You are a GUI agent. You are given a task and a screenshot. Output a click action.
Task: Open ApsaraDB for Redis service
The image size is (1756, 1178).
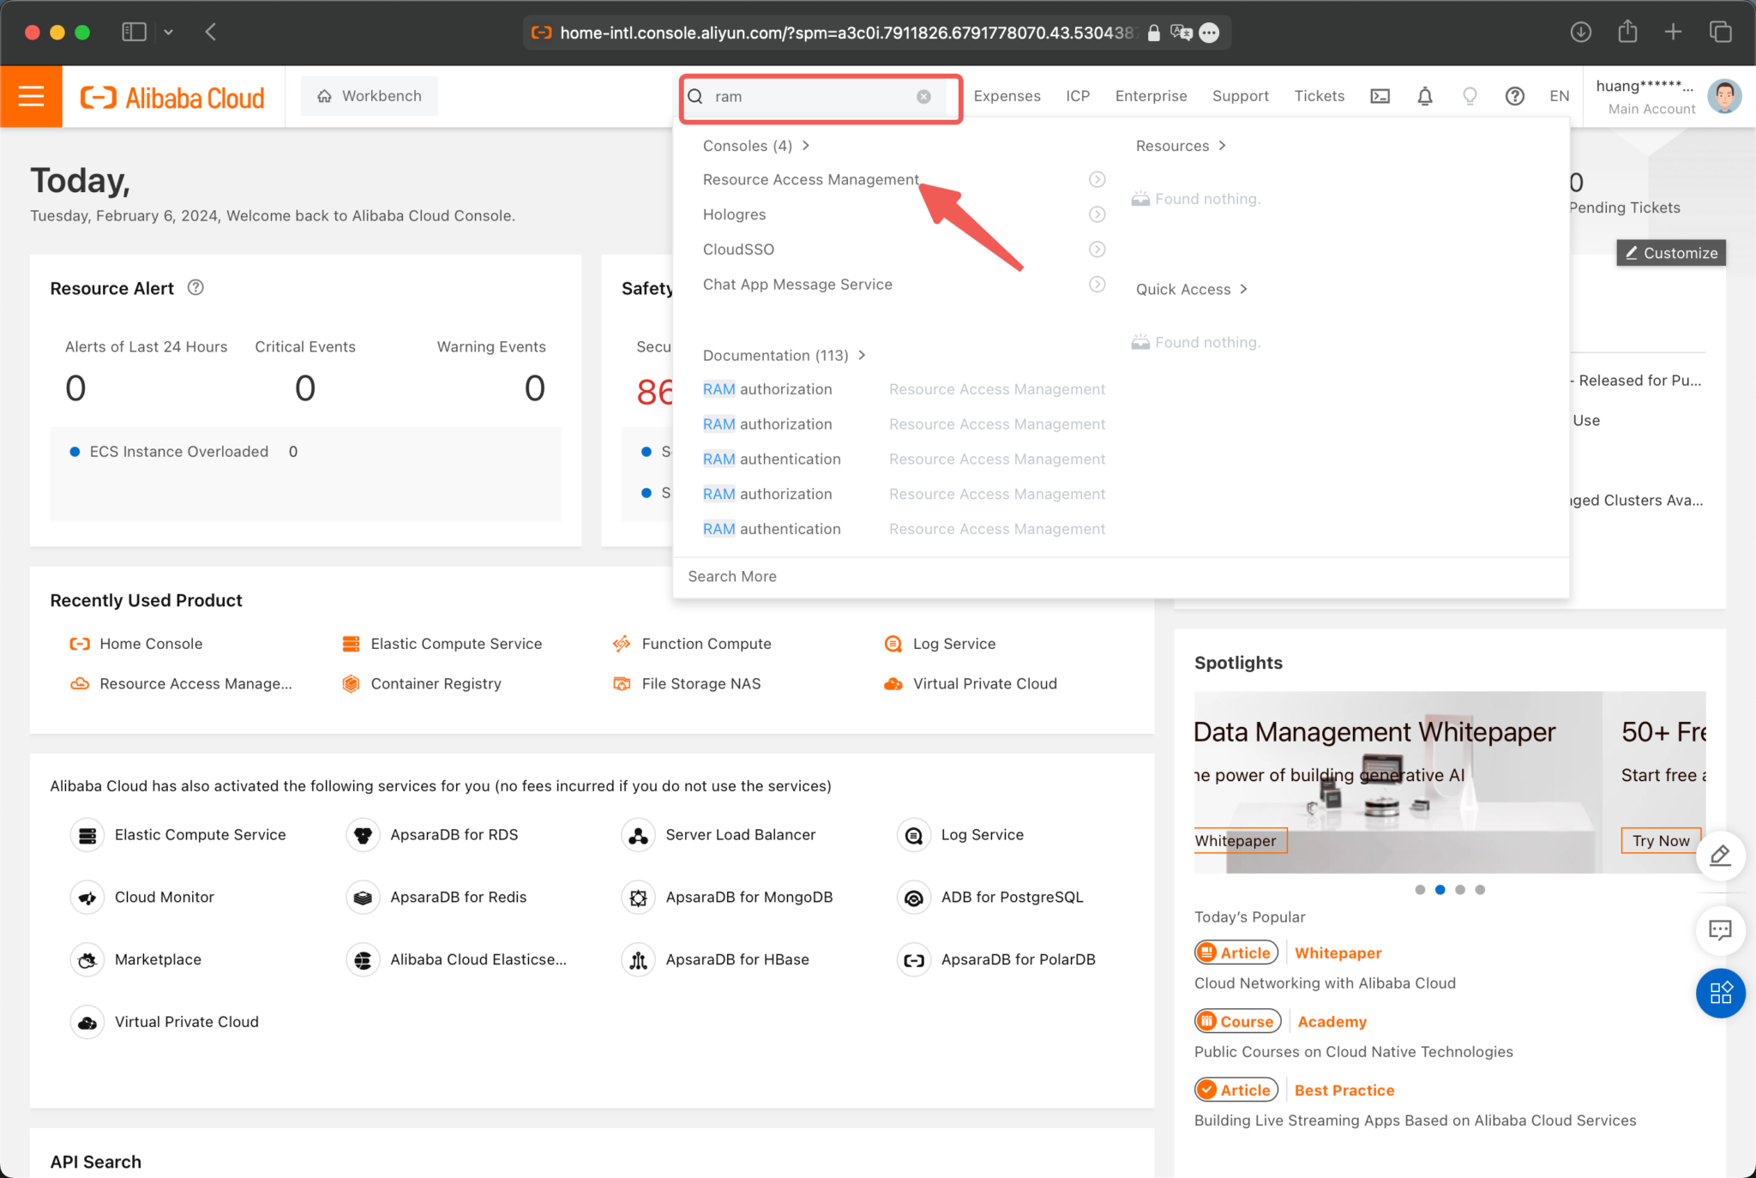click(x=436, y=897)
